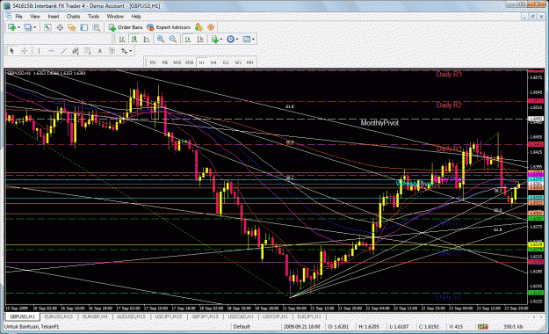Click the connection status bars icon
Screen dimensions: 549x334
click(483, 326)
